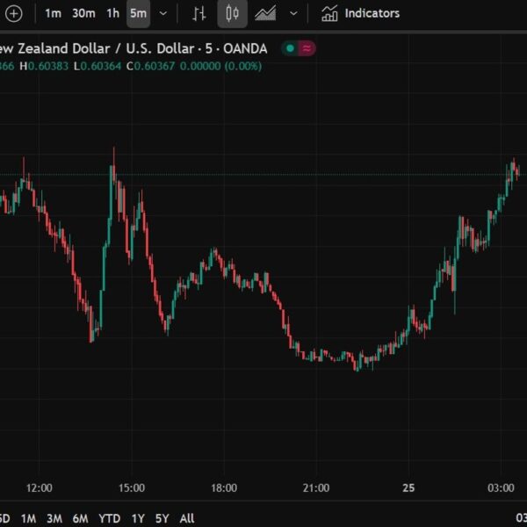Click the 18:00 time axis label
The width and height of the screenshot is (527, 527).
(223, 487)
